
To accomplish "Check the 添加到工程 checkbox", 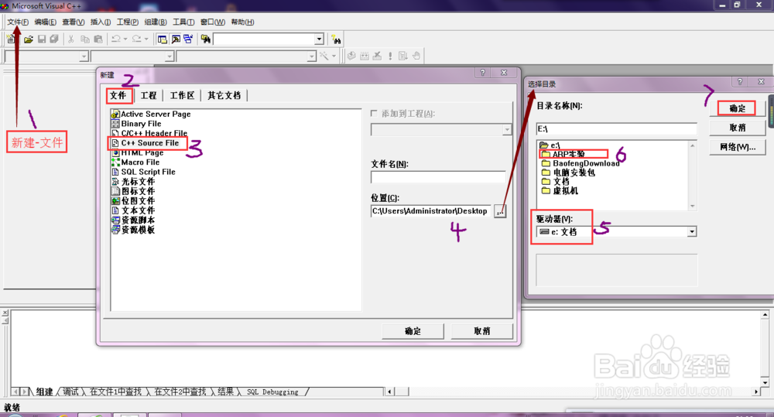I will [374, 114].
